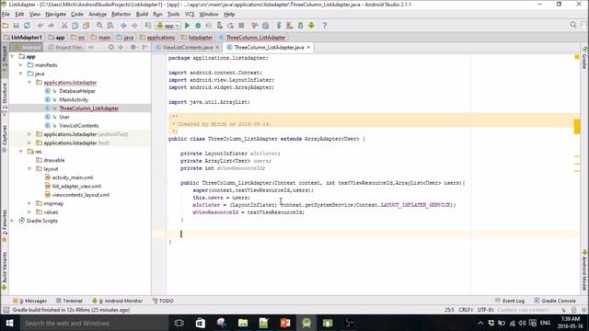This screenshot has width=589, height=331.
Task: Click the Open folder toolbar icon
Action: pyautogui.click(x=6, y=26)
